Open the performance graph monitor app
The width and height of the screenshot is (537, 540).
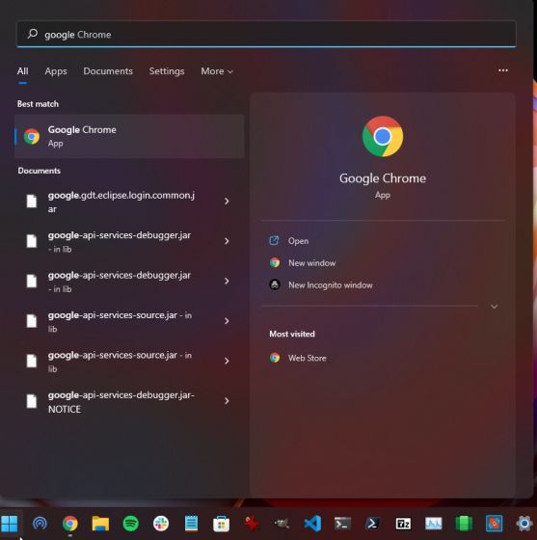(434, 524)
